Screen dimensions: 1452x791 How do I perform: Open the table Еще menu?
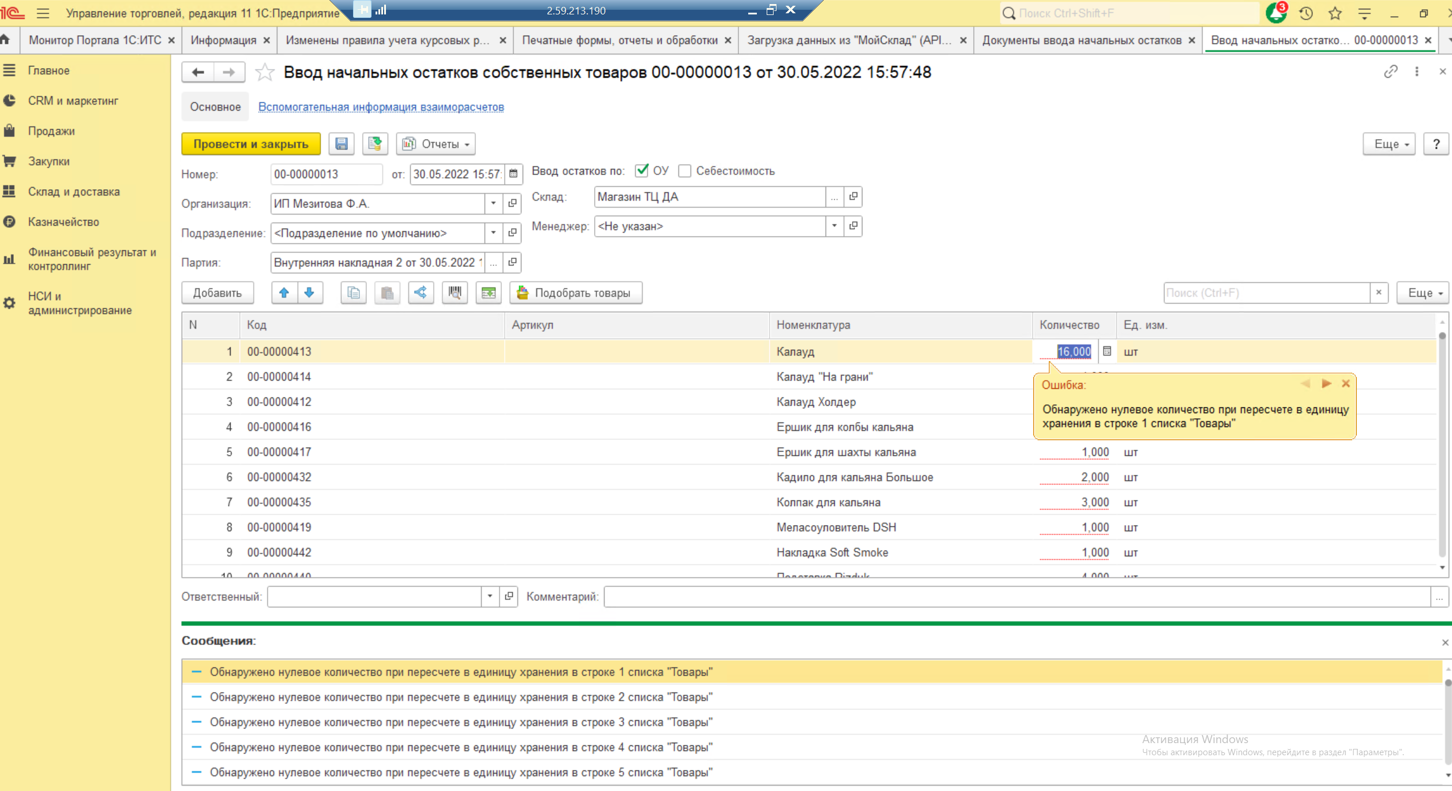tap(1423, 293)
